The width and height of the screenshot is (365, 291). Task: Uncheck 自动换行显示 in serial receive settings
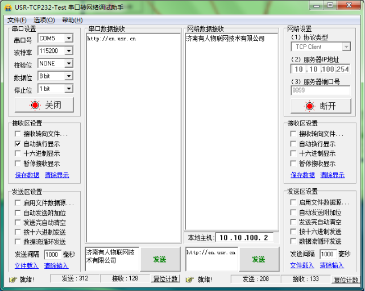coord(18,144)
